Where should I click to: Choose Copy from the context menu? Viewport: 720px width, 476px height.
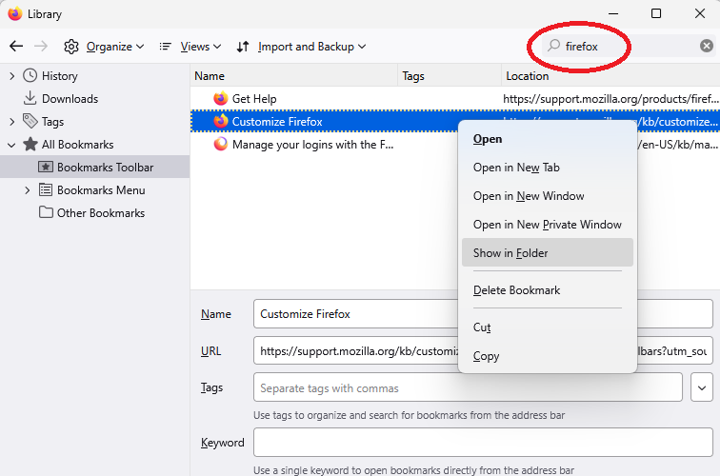(x=548, y=356)
